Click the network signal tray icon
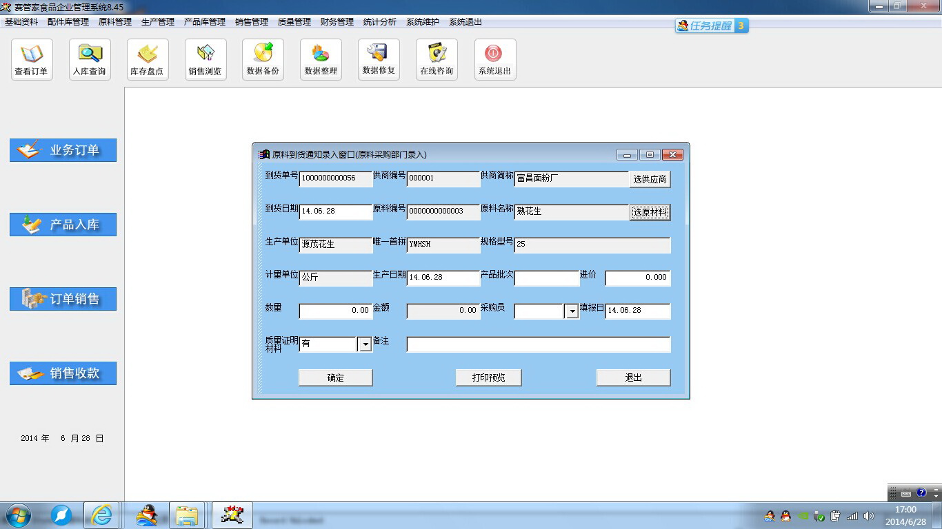 click(853, 516)
